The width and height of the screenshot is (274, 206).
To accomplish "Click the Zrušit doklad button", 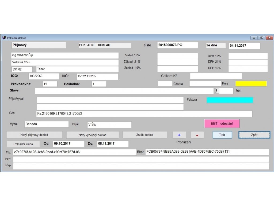I will point(145,135).
